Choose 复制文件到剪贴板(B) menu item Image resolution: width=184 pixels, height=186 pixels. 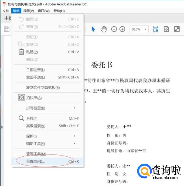[x=47, y=88]
